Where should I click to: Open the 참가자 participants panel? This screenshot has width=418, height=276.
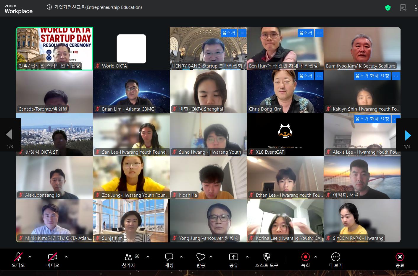[128, 260]
